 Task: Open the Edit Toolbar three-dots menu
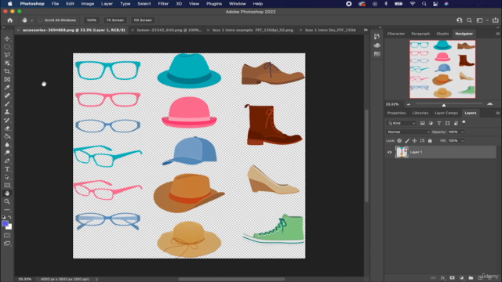7,210
